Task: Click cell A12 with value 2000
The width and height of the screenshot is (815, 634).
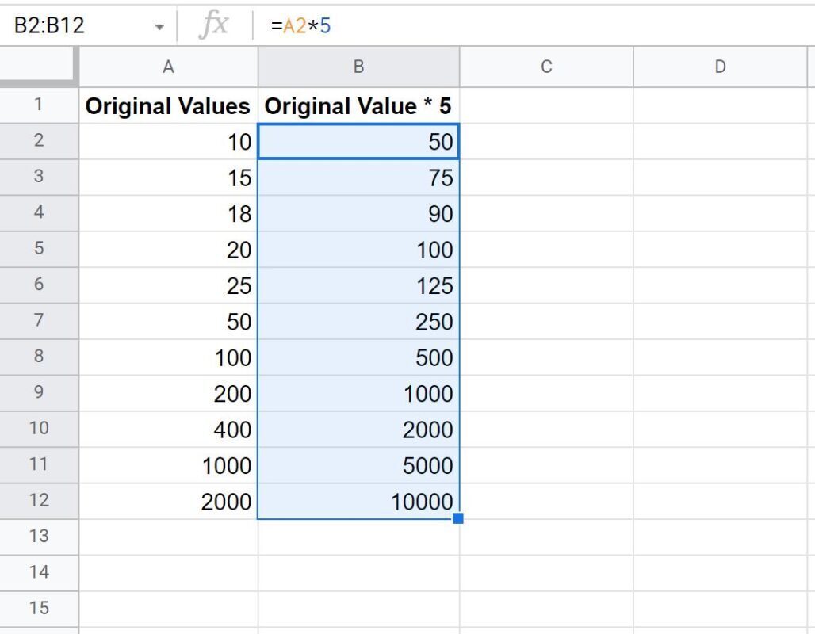Action: click(x=168, y=501)
